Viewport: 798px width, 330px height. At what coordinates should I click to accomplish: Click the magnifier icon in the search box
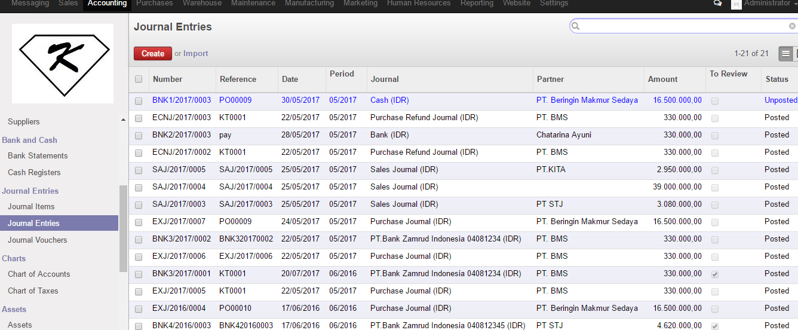point(575,26)
